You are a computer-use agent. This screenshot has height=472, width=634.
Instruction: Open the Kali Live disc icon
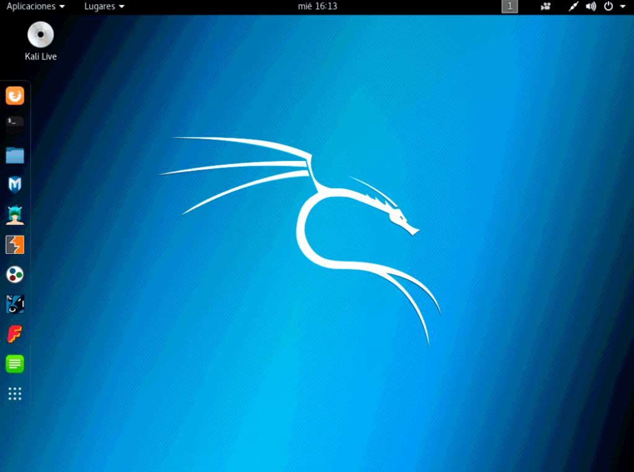tap(41, 35)
